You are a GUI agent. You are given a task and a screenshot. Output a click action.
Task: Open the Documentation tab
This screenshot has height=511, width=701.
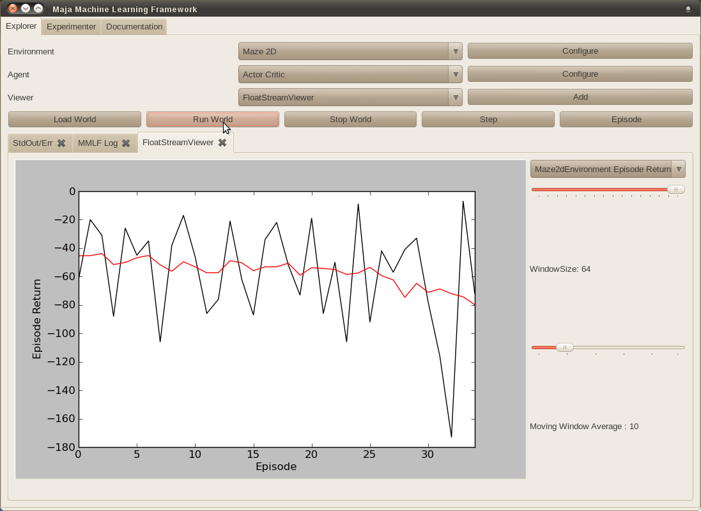(134, 27)
